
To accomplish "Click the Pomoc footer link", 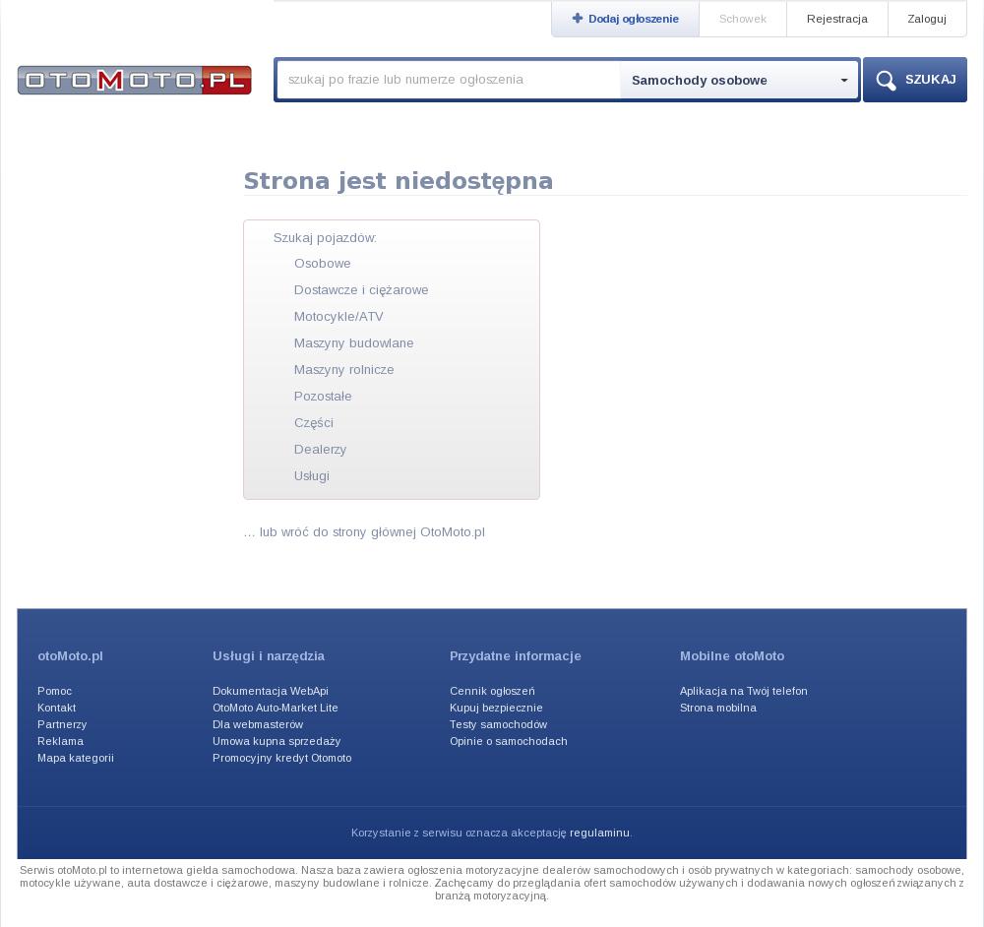I will tap(54, 691).
